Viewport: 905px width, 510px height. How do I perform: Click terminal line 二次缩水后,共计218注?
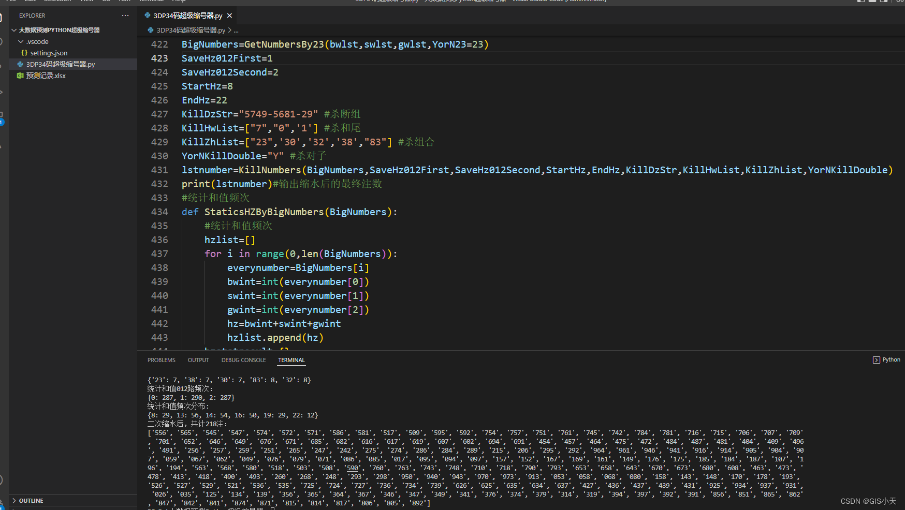(x=187, y=424)
